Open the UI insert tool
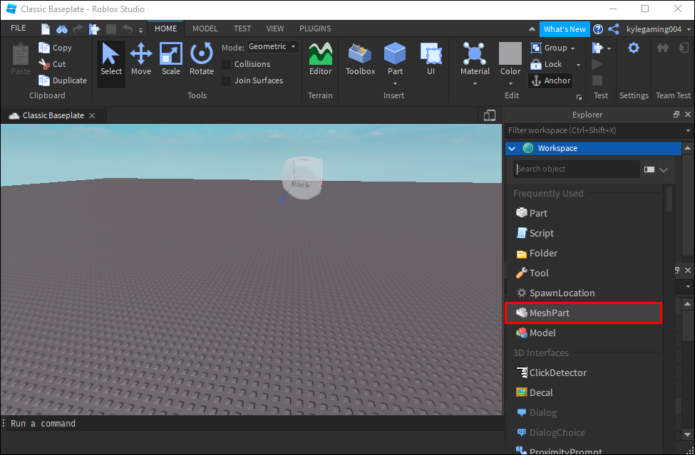The height and width of the screenshot is (455, 695). 431,60
